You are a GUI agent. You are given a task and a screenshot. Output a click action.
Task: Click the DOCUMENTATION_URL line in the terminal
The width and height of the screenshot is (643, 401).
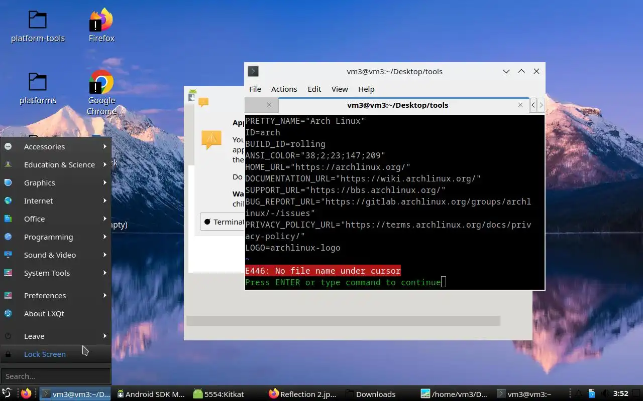pos(363,178)
